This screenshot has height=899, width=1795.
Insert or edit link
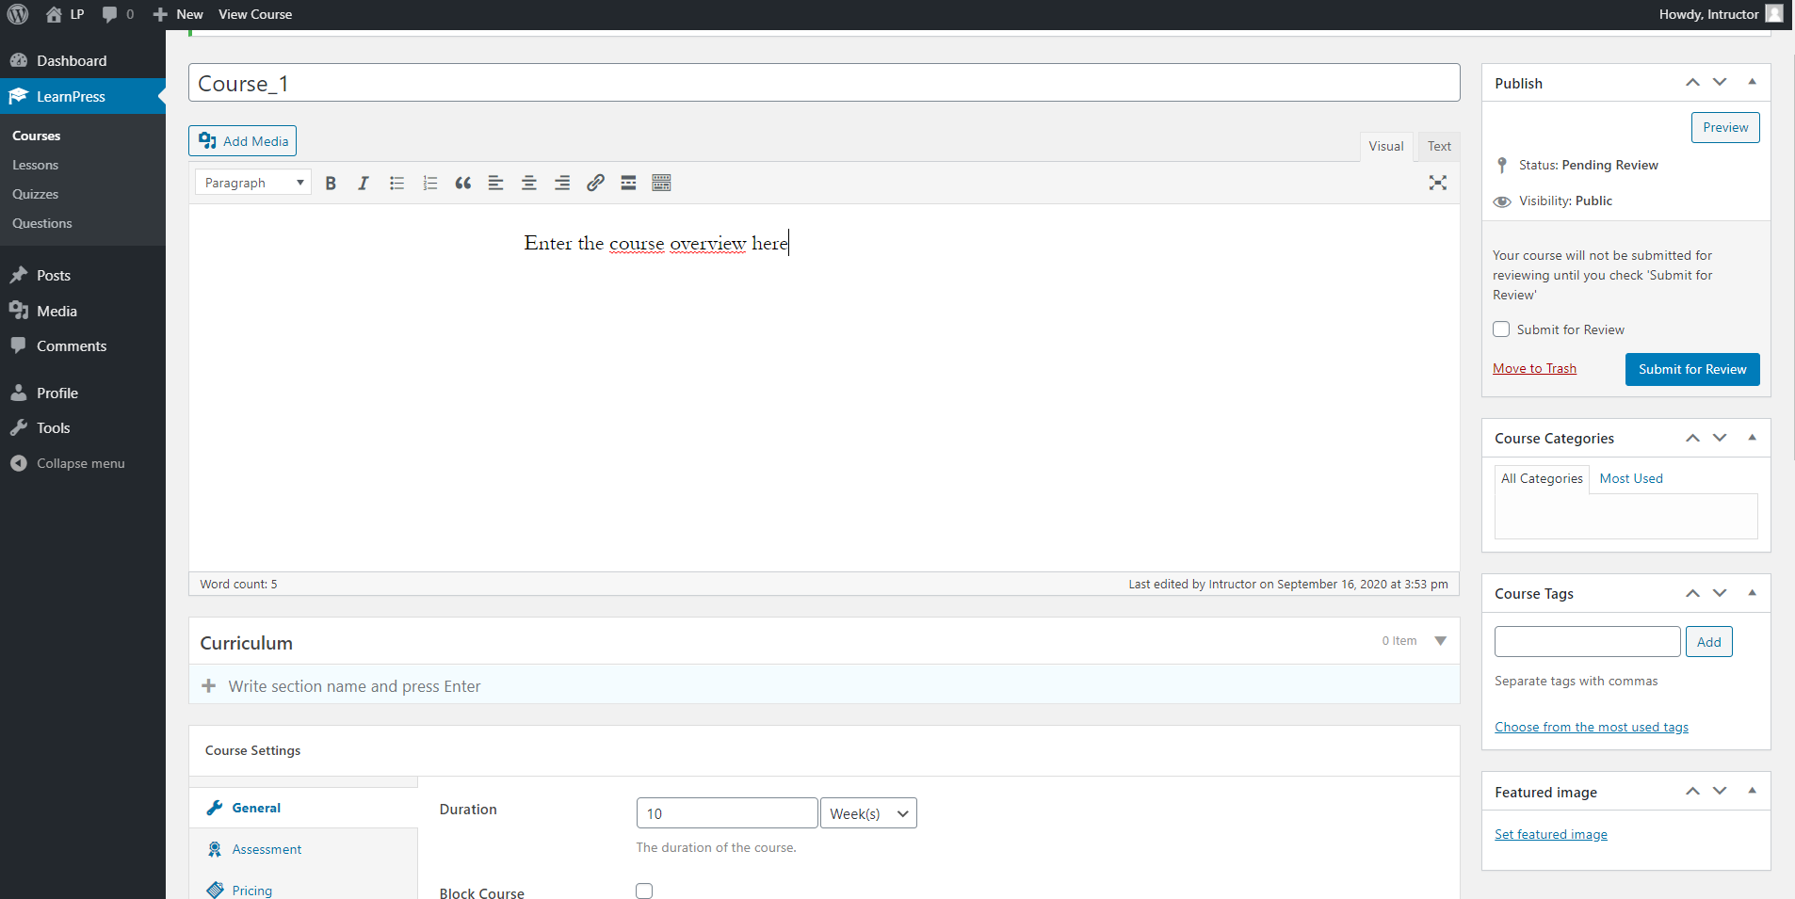point(595,184)
